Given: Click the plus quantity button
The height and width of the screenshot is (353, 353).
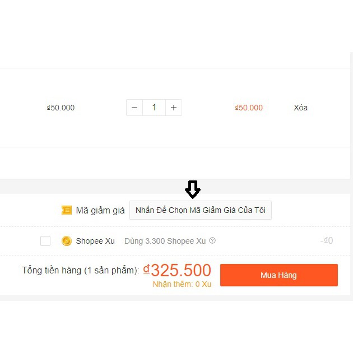Looking at the screenshot, I should click(174, 108).
